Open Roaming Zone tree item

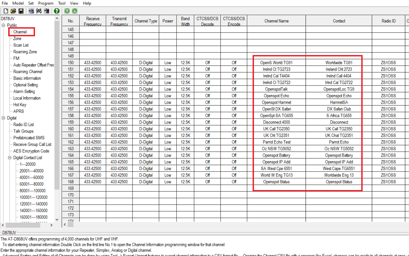(x=25, y=52)
